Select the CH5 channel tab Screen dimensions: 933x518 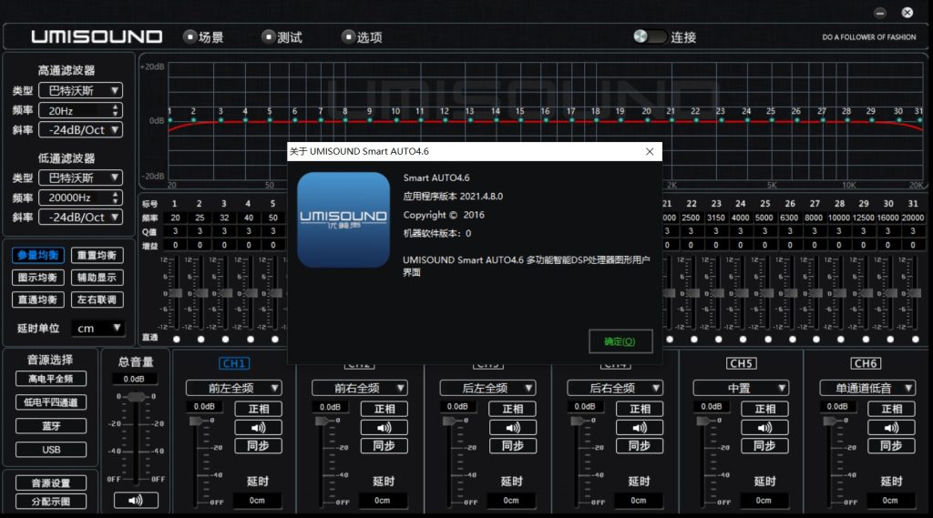[x=741, y=363]
